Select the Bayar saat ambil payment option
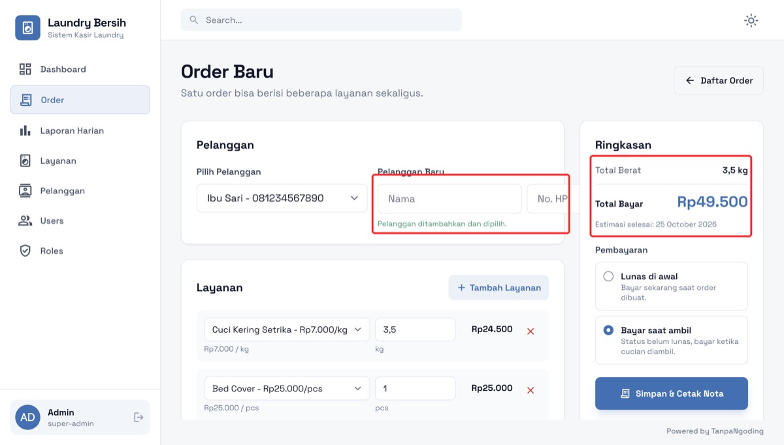This screenshot has height=445, width=784. click(671, 340)
